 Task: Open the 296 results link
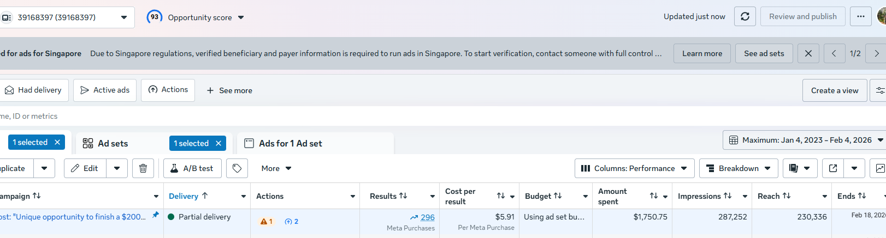(428, 217)
